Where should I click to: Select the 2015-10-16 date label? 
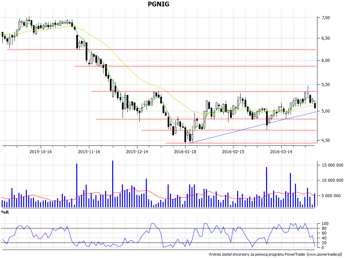[41, 152]
